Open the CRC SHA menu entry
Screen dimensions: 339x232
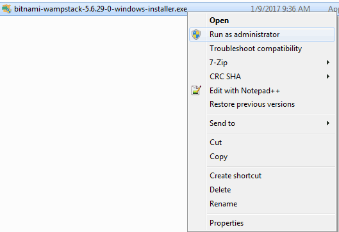(x=262, y=77)
